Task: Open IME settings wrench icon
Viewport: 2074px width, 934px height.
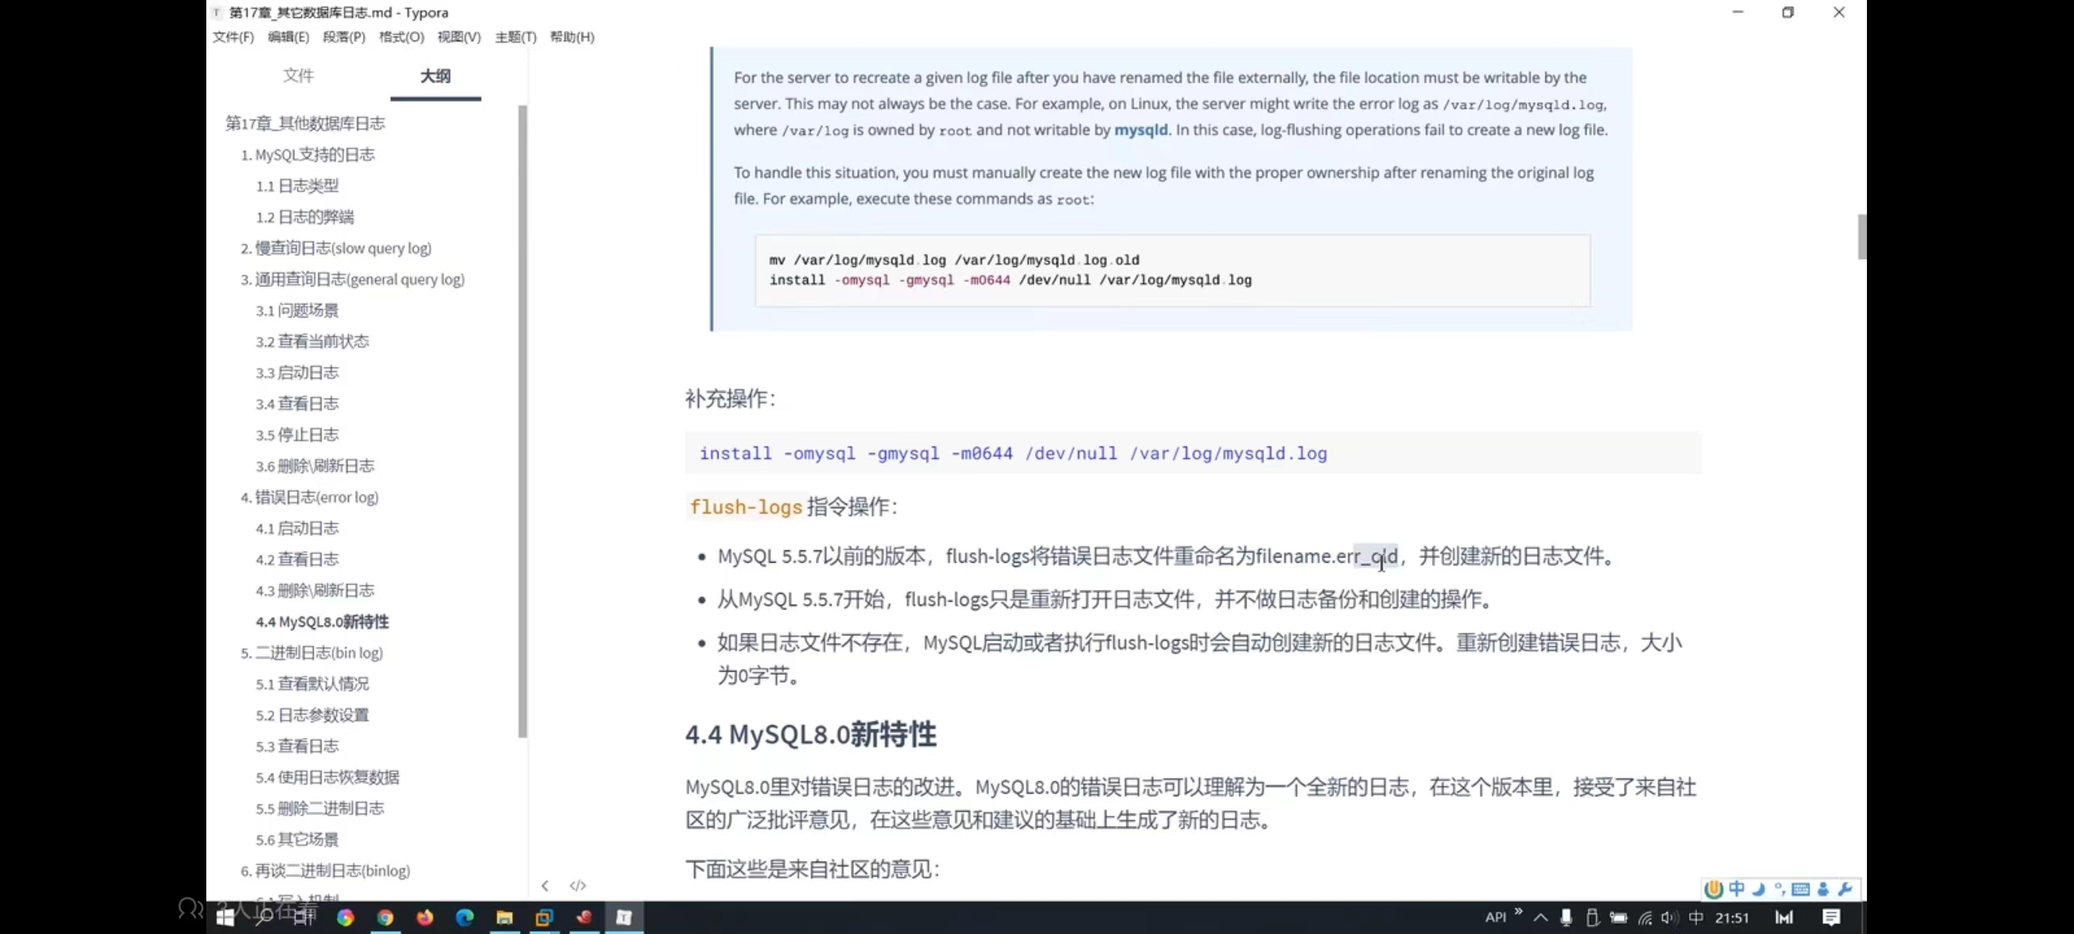Action: point(1845,889)
